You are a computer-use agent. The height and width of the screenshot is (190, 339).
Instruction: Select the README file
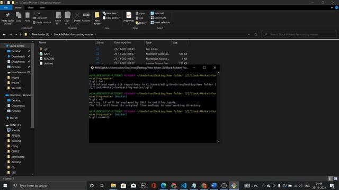(49, 59)
